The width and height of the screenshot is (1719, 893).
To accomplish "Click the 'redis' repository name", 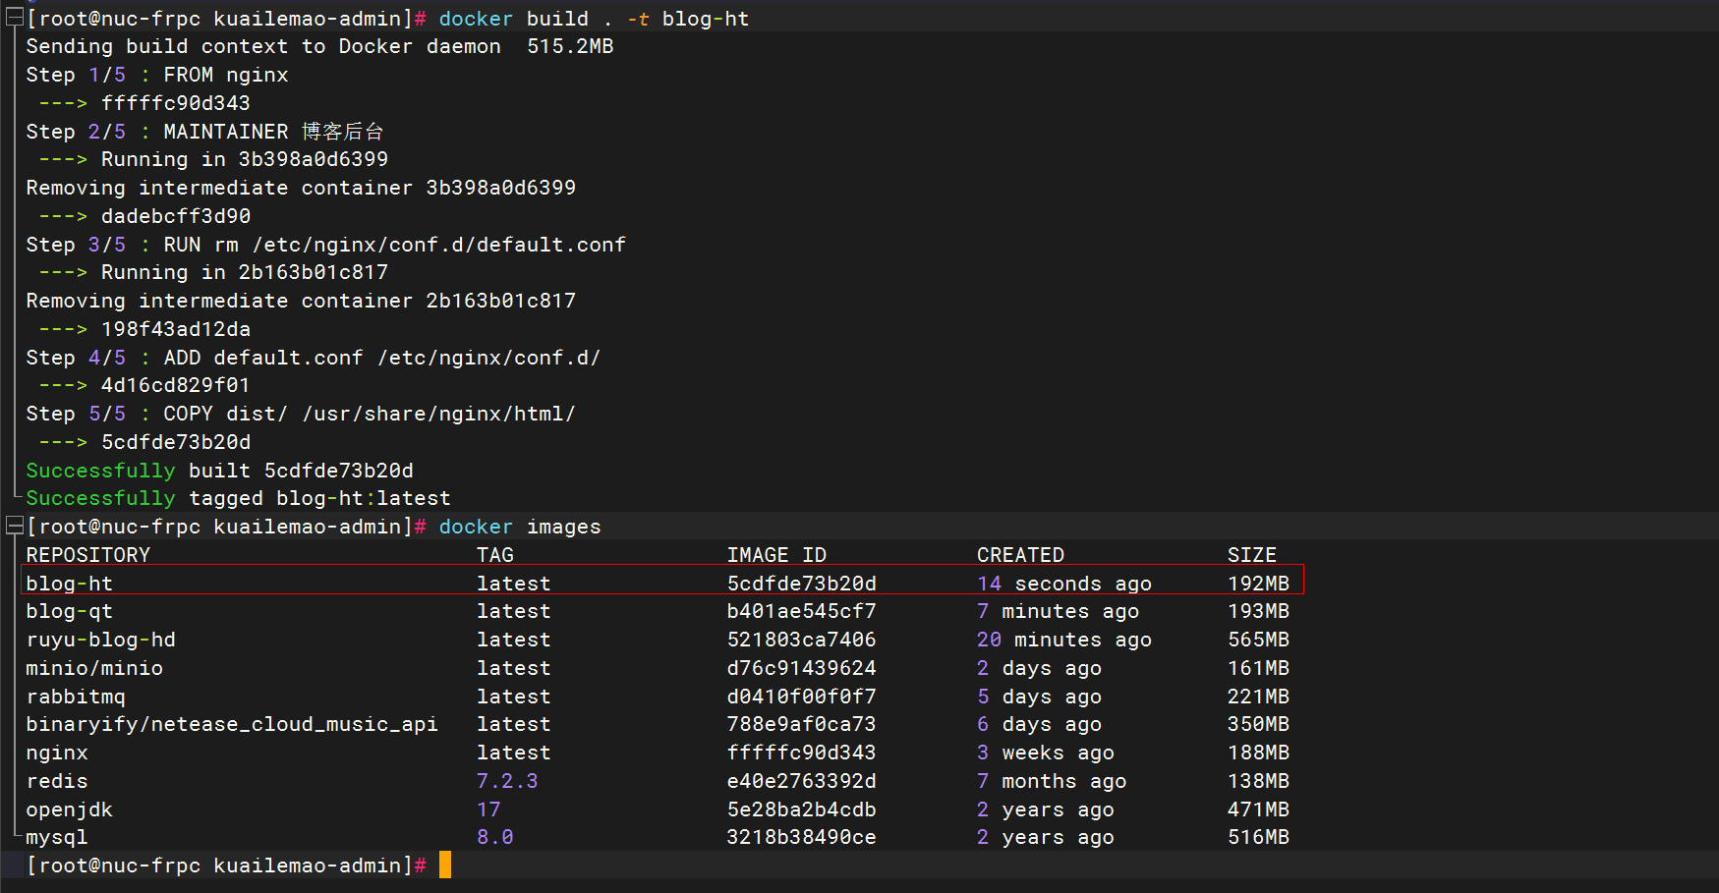I will [x=57, y=781].
